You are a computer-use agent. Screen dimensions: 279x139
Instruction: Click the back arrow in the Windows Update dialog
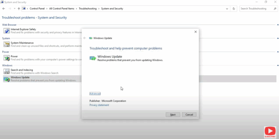[x=85, y=38]
